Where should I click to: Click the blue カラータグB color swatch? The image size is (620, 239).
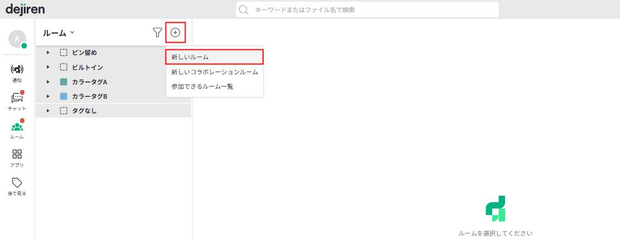coord(64,96)
